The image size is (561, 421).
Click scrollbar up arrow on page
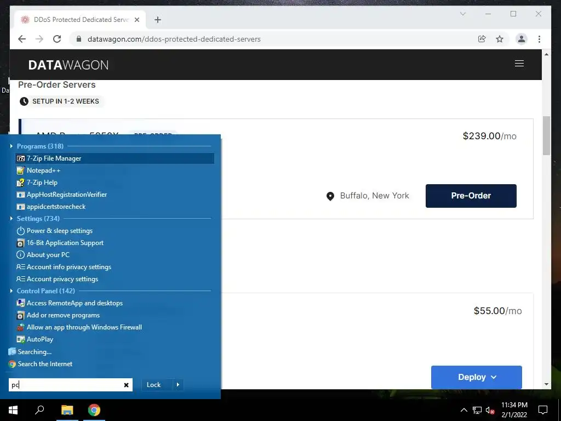(x=546, y=54)
